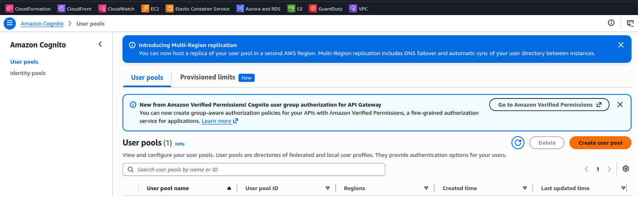Collapse the Amazon Cognito side navigation
The image size is (638, 197).
(100, 44)
